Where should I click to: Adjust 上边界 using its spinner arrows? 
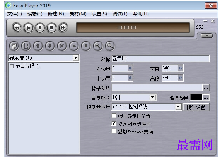click(130, 78)
